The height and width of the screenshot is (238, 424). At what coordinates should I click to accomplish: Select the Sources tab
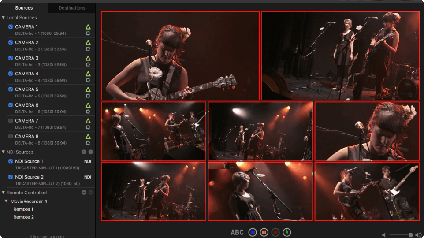coord(24,8)
